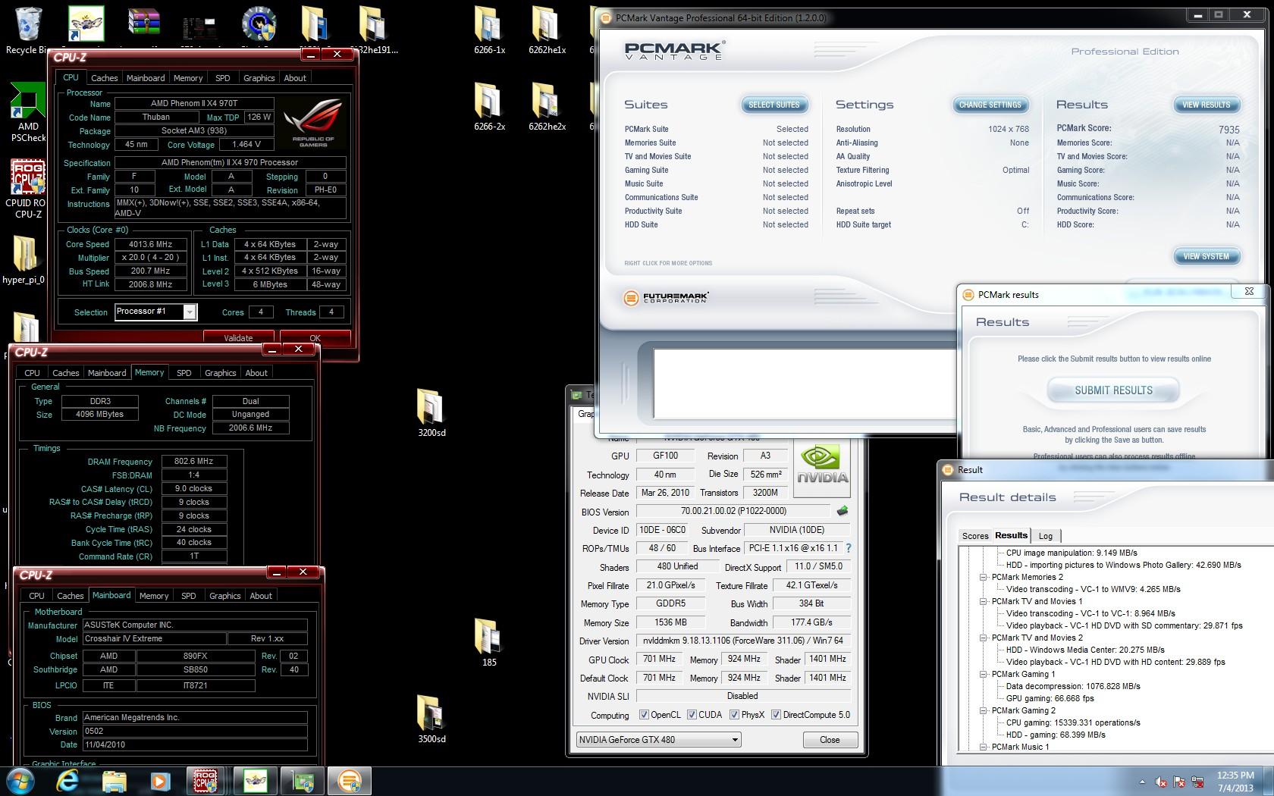Collapse the PCMark TV and Movies 2 node
This screenshot has width=1274, height=796.
pos(984,638)
